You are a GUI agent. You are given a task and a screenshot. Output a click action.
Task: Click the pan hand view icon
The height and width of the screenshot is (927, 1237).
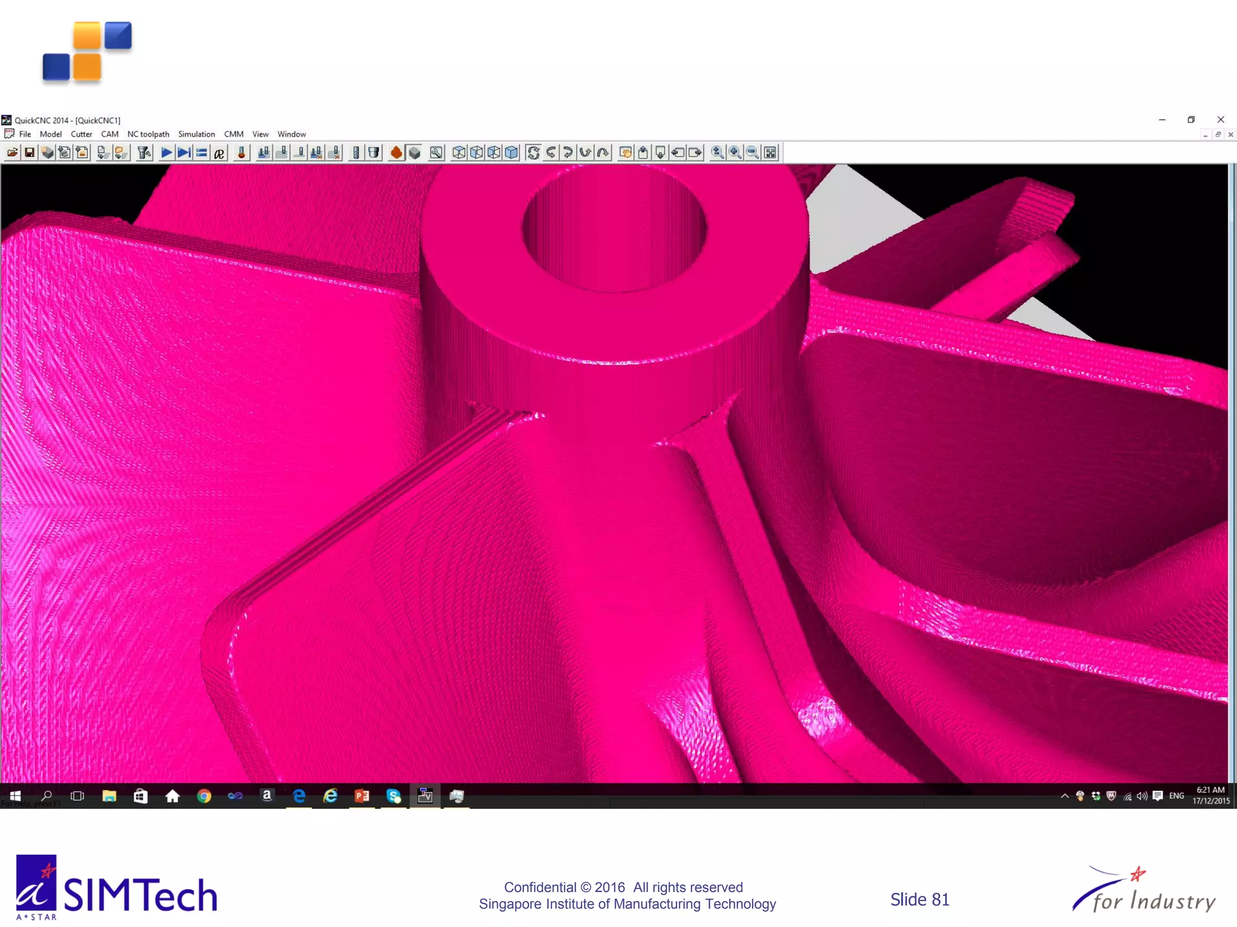click(x=626, y=153)
